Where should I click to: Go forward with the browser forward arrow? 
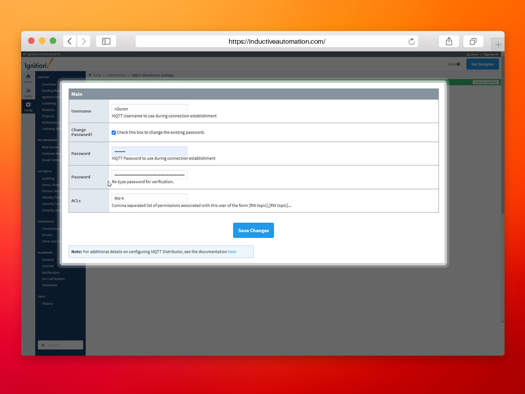click(x=83, y=41)
